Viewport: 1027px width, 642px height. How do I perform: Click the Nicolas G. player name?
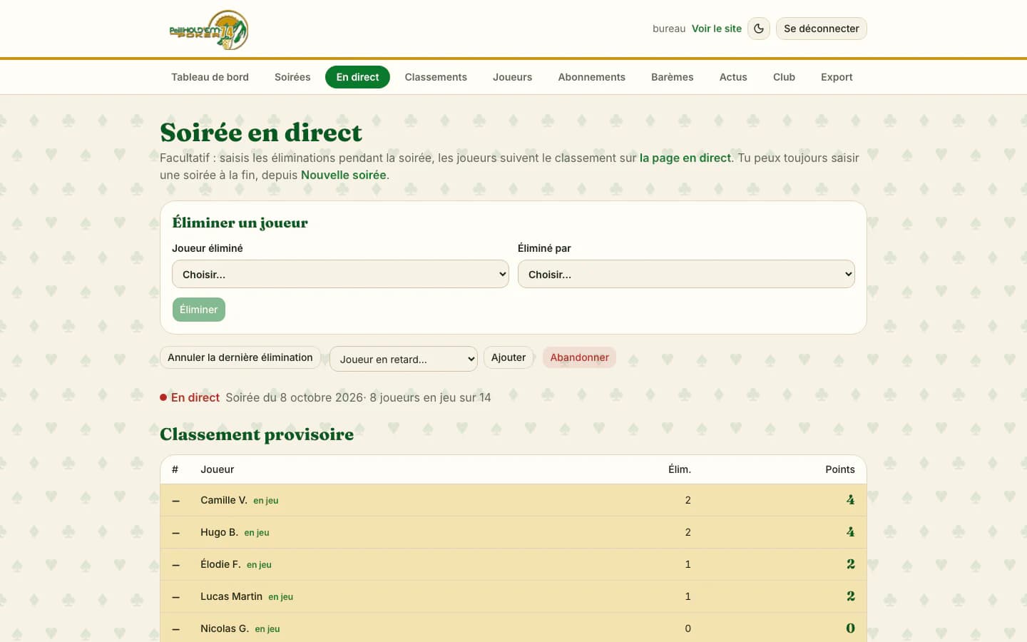pos(225,628)
